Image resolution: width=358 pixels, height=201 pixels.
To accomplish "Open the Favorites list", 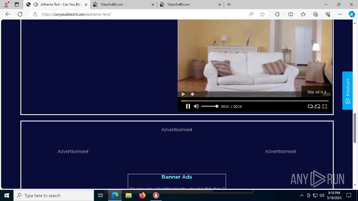I will pyautogui.click(x=303, y=14).
